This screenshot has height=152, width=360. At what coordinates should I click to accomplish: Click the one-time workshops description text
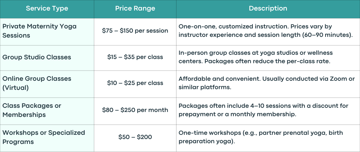pyautogui.click(x=261, y=137)
